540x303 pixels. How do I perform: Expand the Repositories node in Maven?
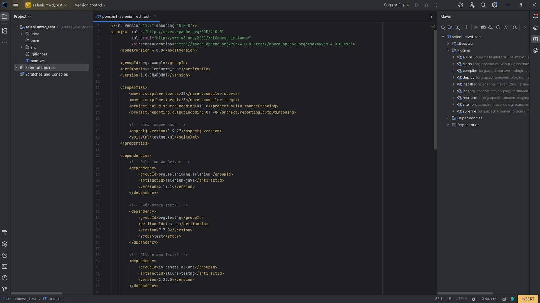point(448,125)
